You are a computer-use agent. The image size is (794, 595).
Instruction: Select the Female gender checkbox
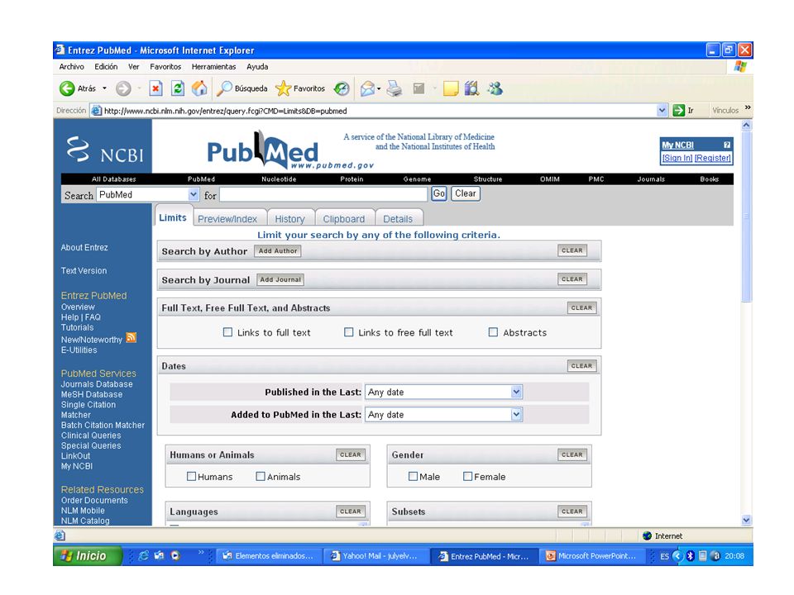pos(467,476)
